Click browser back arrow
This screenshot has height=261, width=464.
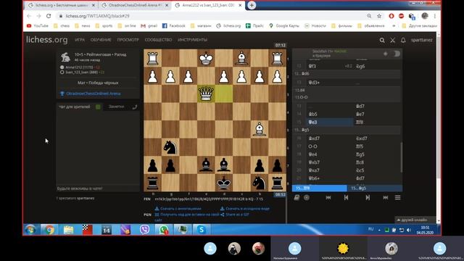[x=29, y=16]
